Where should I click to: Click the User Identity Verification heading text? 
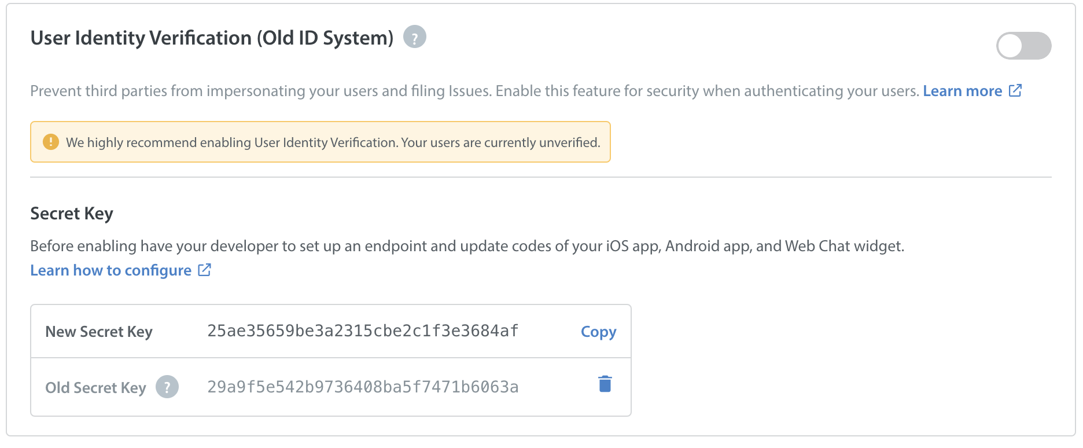[212, 38]
